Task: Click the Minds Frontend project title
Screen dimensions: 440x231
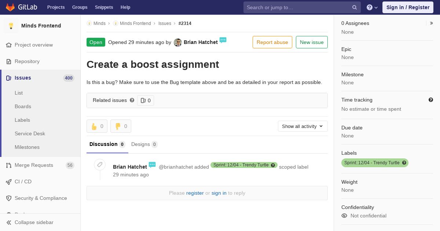Action: [41, 26]
